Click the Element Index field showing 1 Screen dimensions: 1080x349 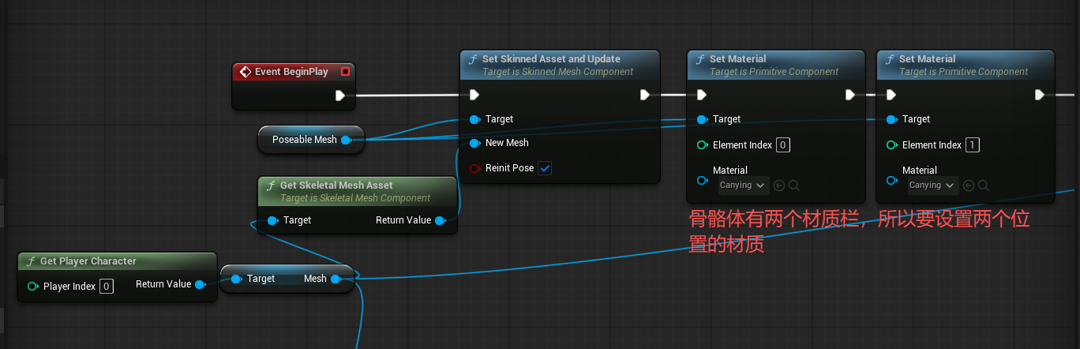972,144
